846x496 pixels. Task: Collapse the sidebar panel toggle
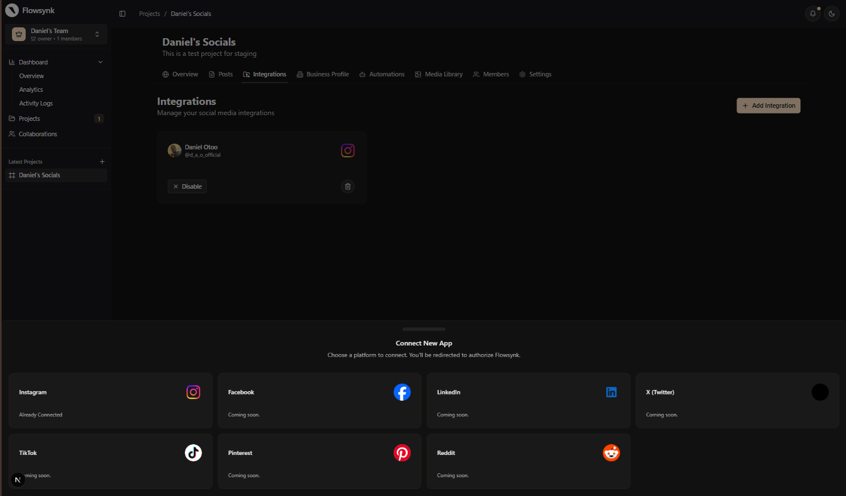click(122, 14)
